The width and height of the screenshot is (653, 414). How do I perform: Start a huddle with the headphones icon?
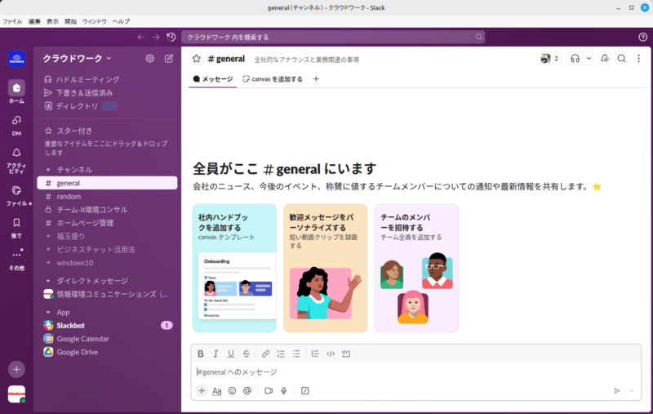click(575, 59)
